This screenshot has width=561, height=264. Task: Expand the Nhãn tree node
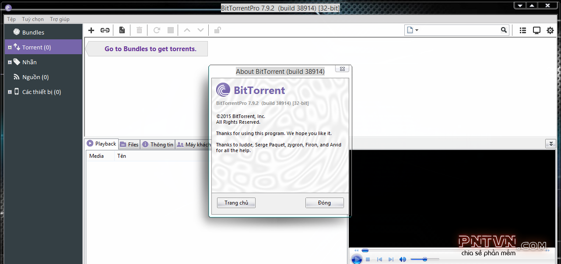point(10,62)
